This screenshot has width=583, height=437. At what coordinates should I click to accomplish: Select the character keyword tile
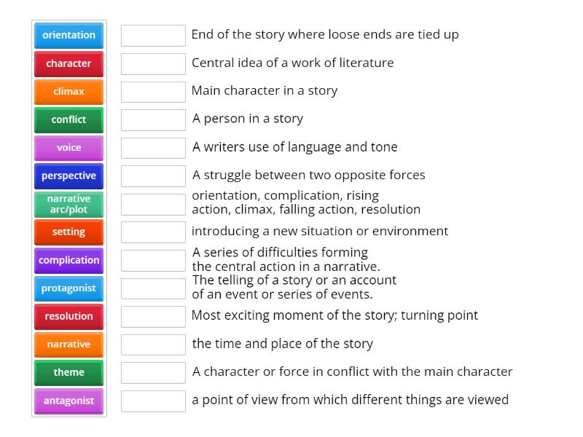[69, 63]
